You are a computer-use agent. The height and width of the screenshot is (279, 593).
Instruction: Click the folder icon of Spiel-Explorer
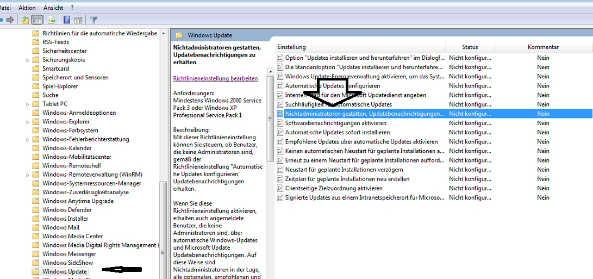click(35, 86)
